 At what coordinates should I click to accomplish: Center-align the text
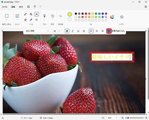click(97, 31)
